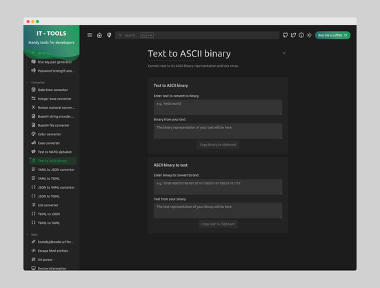Click the JSON to YAML converter braces icon

(x=33, y=187)
